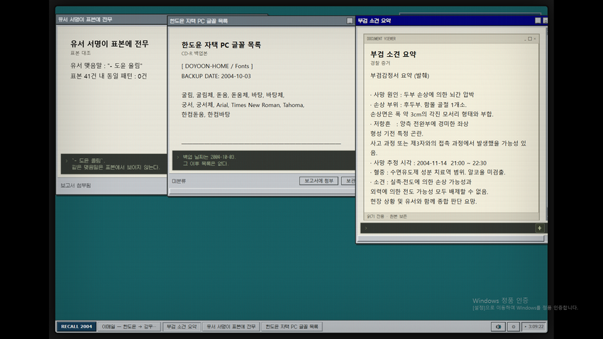The width and height of the screenshot is (603, 339).
Task: Select the line 'BACKUP DATE: 2004-10-03'
Action: click(216, 76)
